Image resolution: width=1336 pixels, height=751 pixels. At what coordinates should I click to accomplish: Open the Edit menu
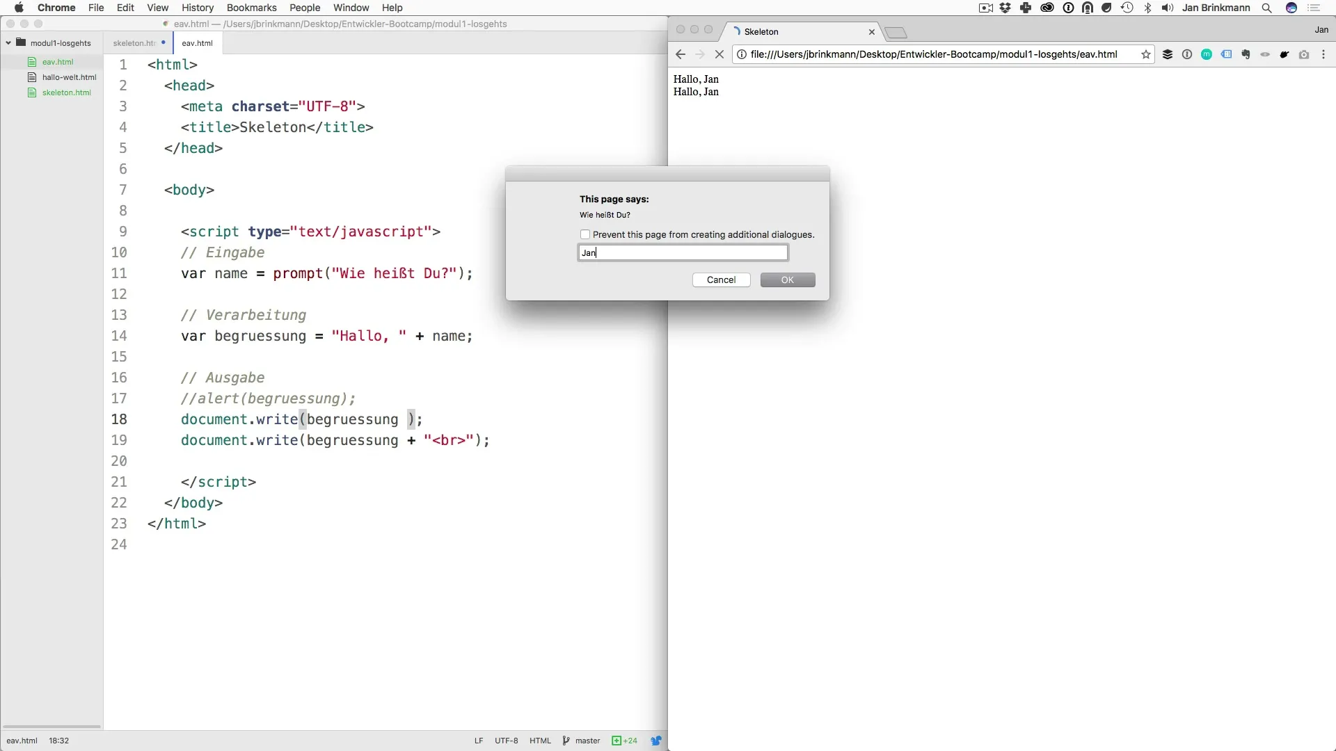[125, 8]
